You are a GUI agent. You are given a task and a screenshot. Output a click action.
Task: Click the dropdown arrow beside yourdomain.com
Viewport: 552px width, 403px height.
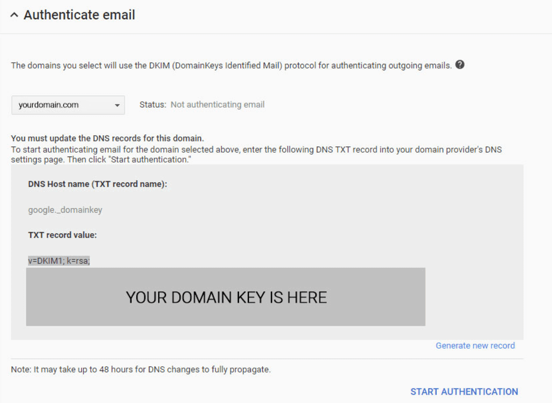pos(117,105)
